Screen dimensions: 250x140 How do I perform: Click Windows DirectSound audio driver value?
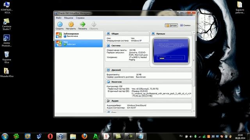click(136, 105)
